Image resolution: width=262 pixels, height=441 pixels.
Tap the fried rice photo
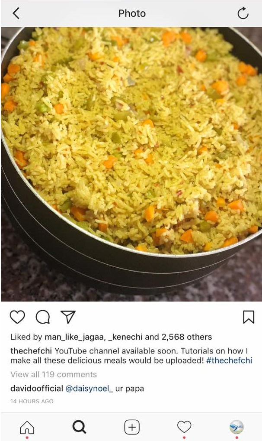pos(131,164)
